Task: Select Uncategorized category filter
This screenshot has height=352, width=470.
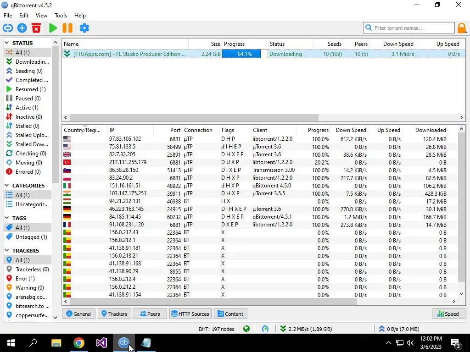Action: click(28, 204)
